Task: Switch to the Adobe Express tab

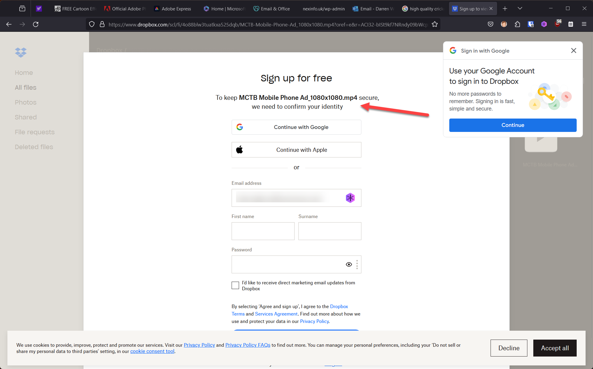Action: (x=176, y=9)
